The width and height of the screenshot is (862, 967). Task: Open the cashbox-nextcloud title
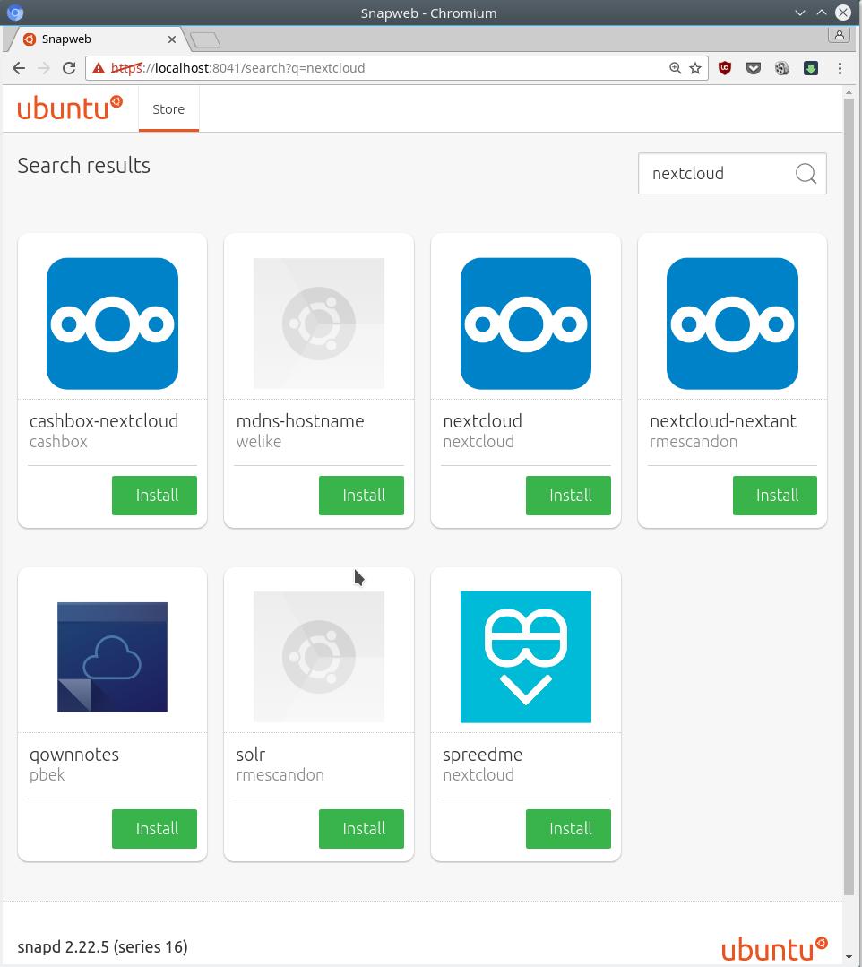pyautogui.click(x=104, y=421)
